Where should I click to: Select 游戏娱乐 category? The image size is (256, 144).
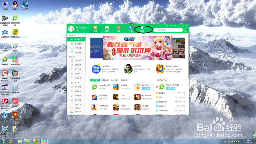tap(76, 91)
